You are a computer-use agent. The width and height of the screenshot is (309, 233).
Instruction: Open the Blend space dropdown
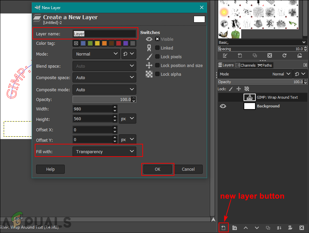click(104, 66)
